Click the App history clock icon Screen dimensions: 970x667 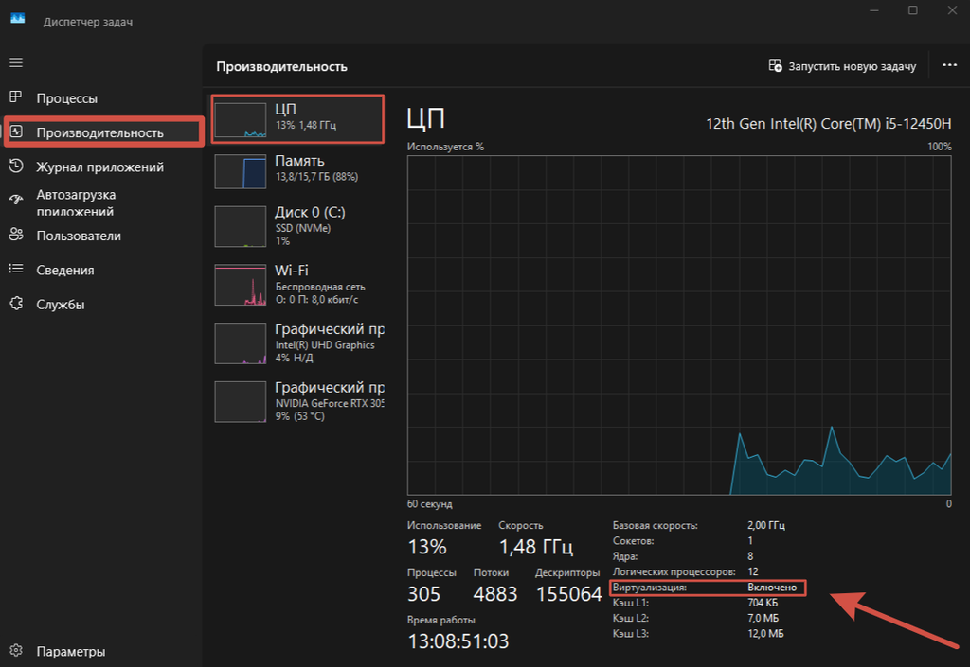coord(16,167)
